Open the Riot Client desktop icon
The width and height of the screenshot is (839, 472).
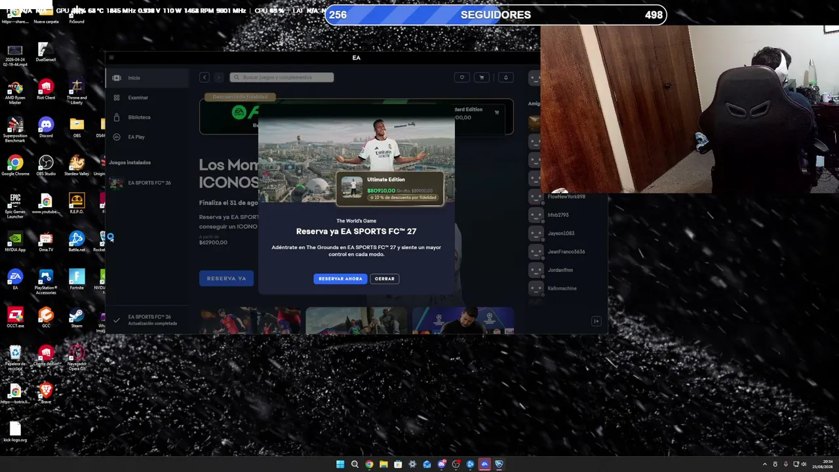pyautogui.click(x=46, y=90)
